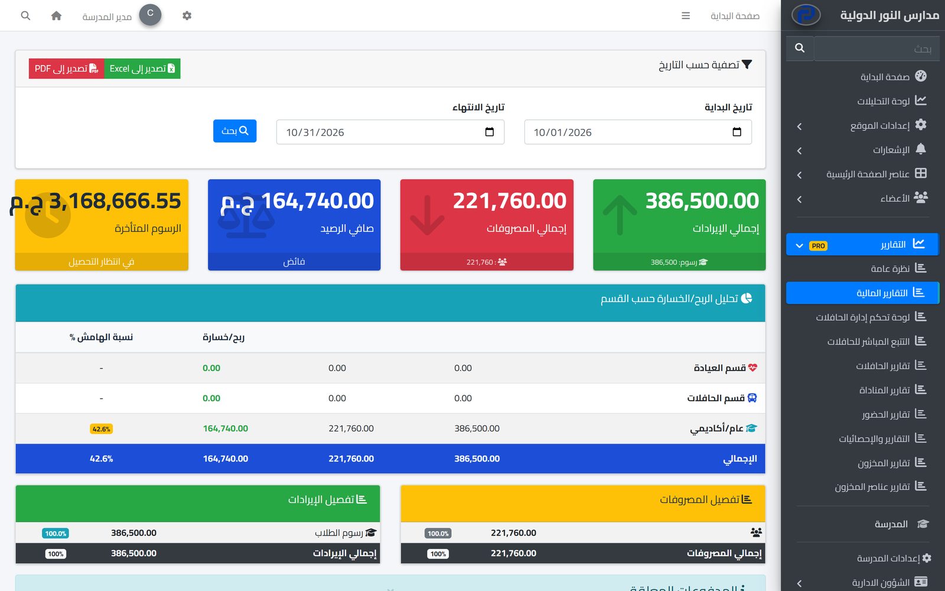
Task: Open تقارير المنادات
Action: tap(862, 389)
